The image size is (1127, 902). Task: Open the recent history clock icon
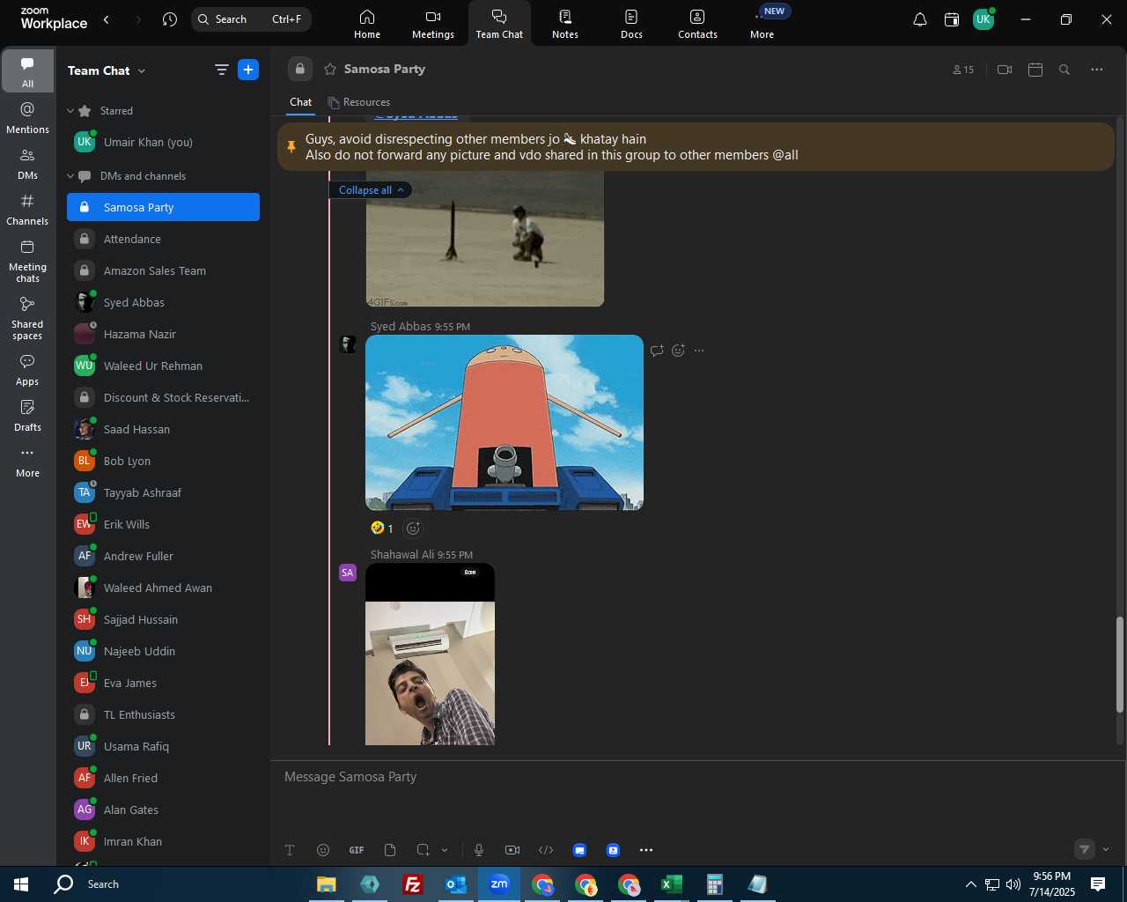pos(170,19)
